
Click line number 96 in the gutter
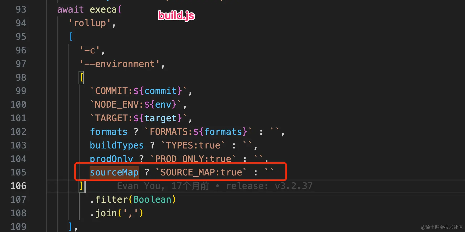[21, 50]
